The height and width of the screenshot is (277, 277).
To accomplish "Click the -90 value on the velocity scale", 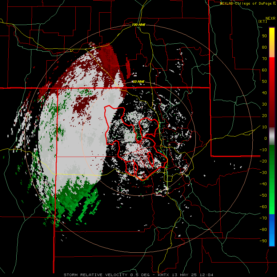I will click(x=263, y=241).
